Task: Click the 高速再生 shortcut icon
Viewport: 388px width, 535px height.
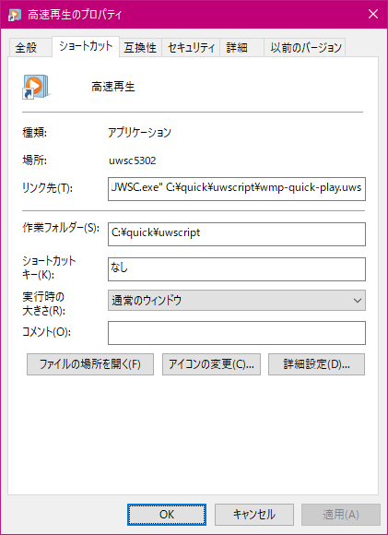Action: tap(36, 87)
